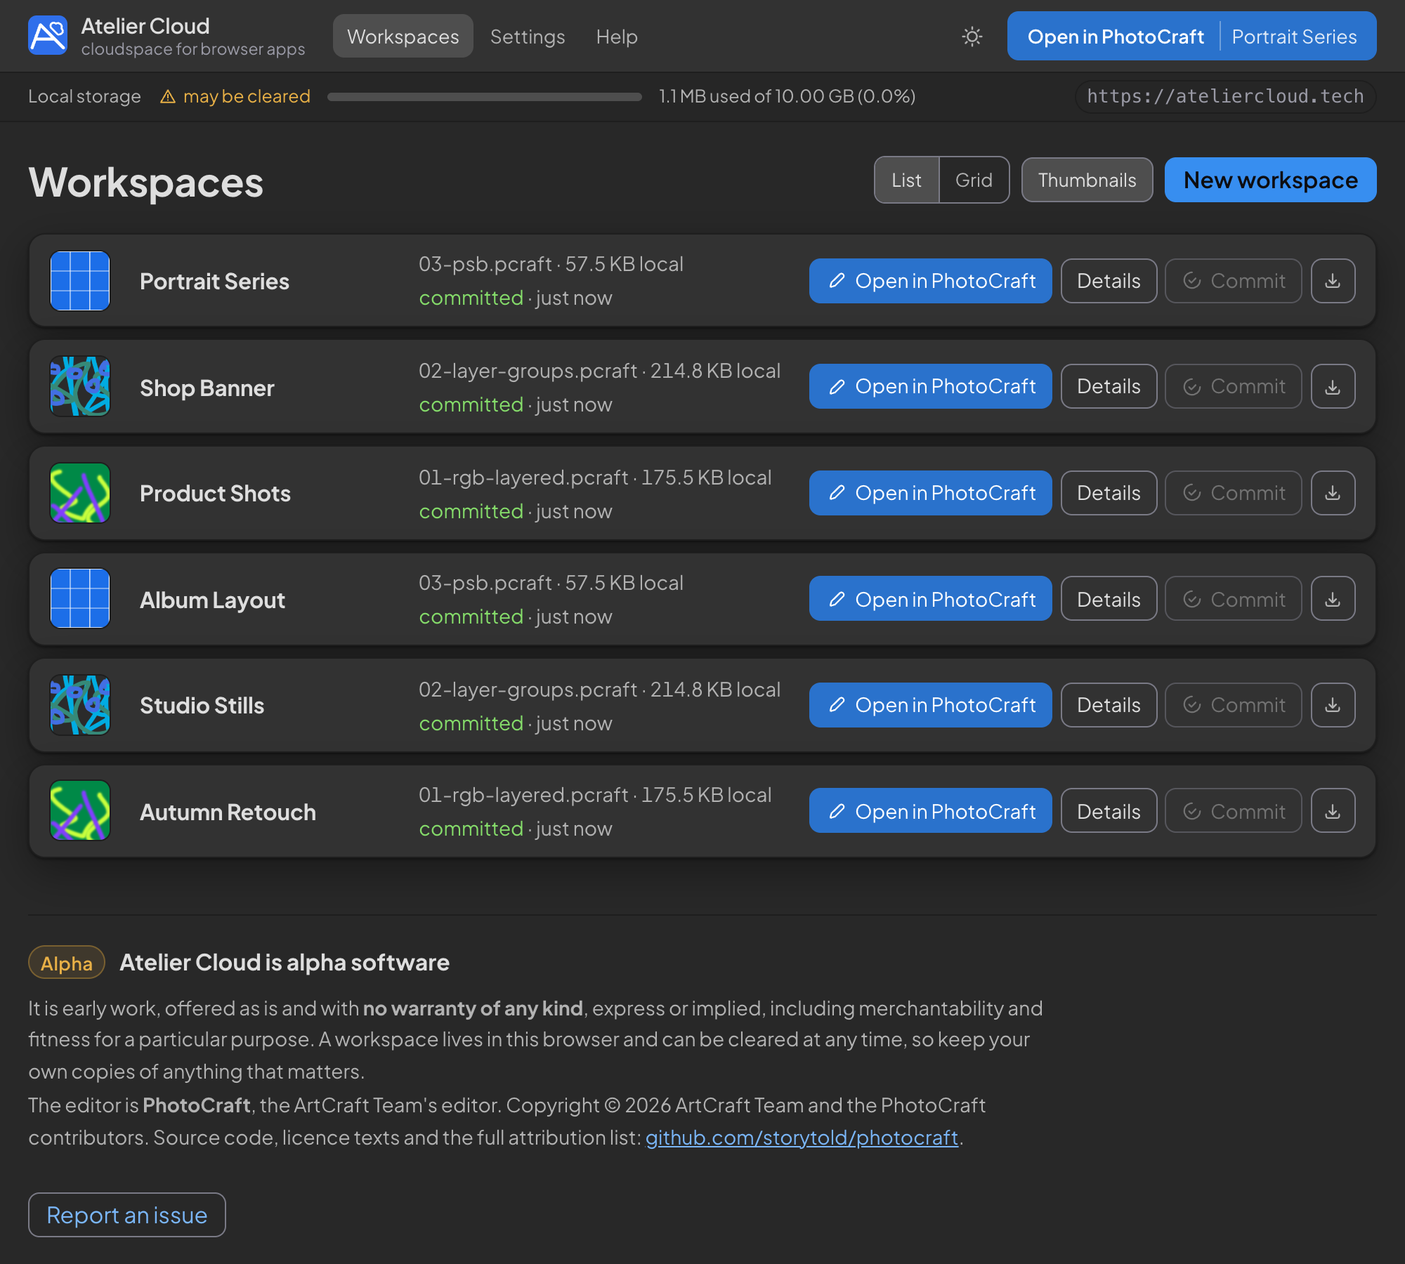Open Album Layout in PhotoCraft

pyautogui.click(x=930, y=598)
